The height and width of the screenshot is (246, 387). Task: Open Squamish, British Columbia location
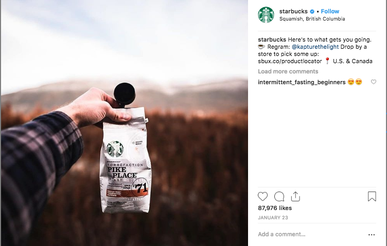[312, 18]
